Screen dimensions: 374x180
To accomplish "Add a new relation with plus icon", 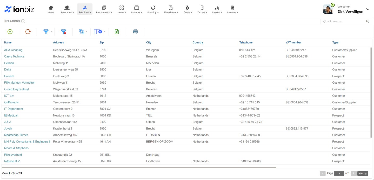I will [x=10, y=32].
